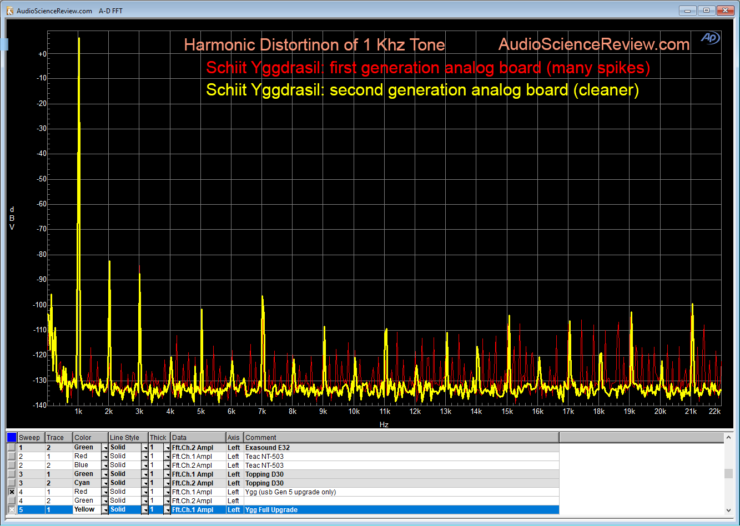
Task: Click the 22k frequency axis tick label
Action: [x=715, y=412]
